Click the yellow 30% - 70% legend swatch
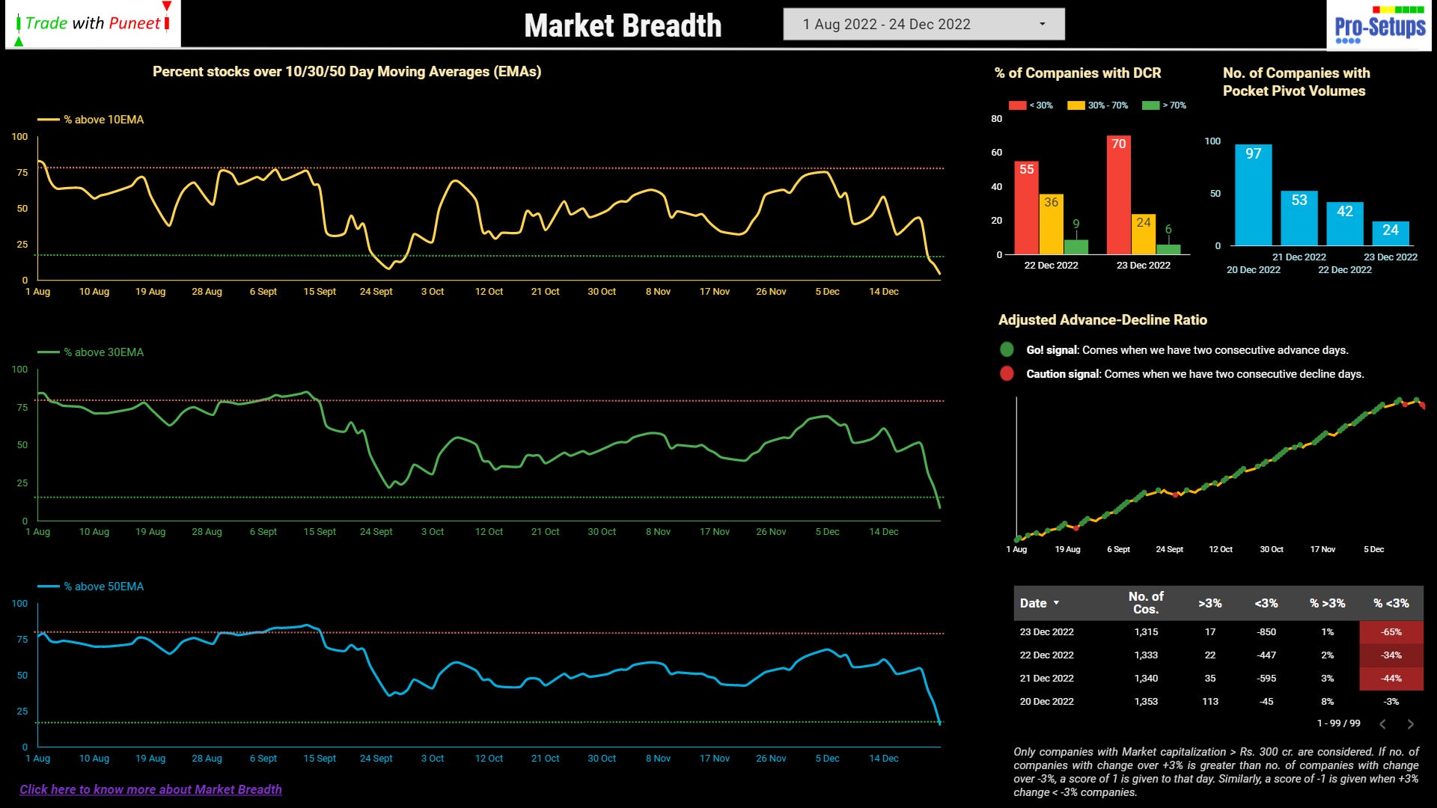This screenshot has width=1437, height=808. tap(1076, 105)
